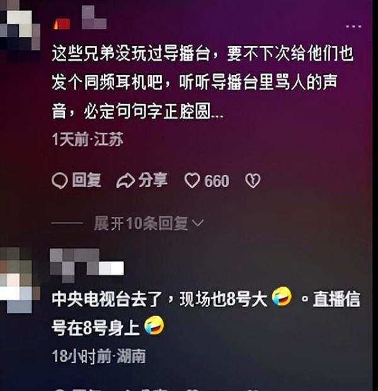
Task: Click the chevron after 展开10条回复
Action: pos(198,223)
